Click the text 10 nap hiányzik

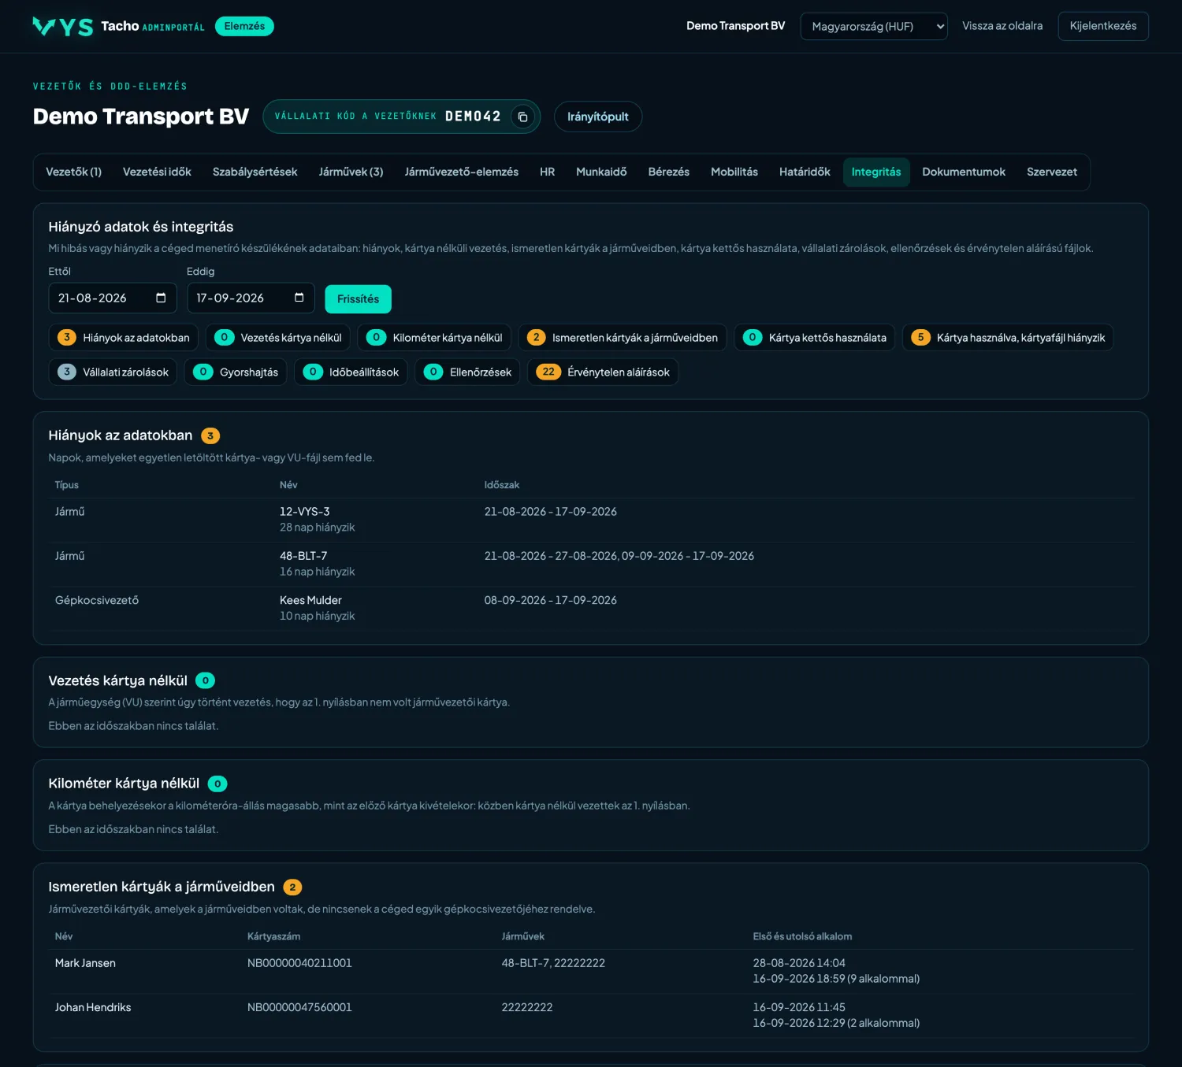(x=318, y=616)
